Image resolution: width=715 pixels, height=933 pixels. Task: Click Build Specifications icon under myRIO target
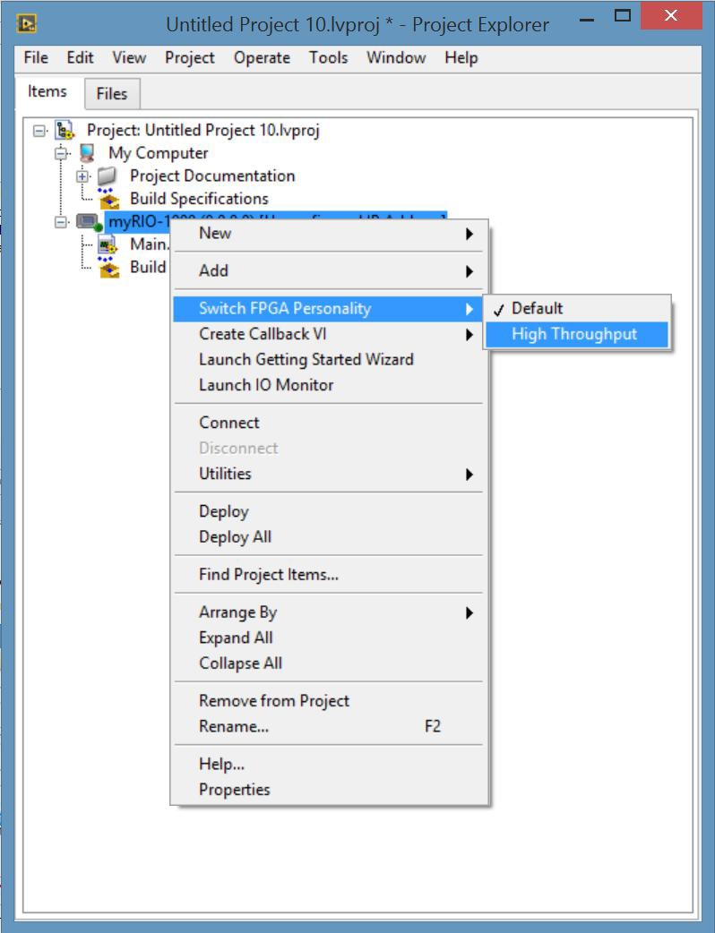(x=108, y=267)
